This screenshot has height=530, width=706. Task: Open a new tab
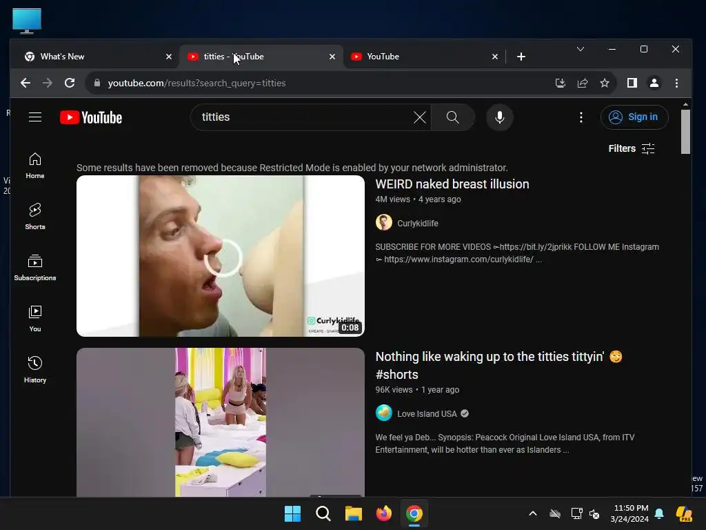521,57
